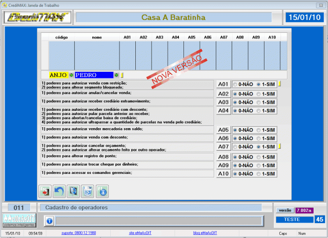Click the purple version 7.002a badge
The width and height of the screenshot is (328, 238).
[x=303, y=210]
